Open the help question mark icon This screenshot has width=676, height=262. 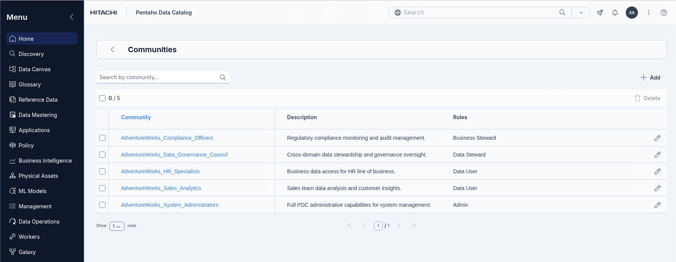click(x=663, y=13)
